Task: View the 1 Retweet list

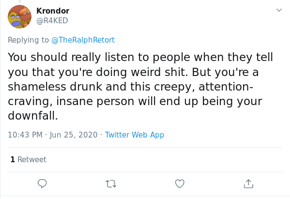Action: 28,159
